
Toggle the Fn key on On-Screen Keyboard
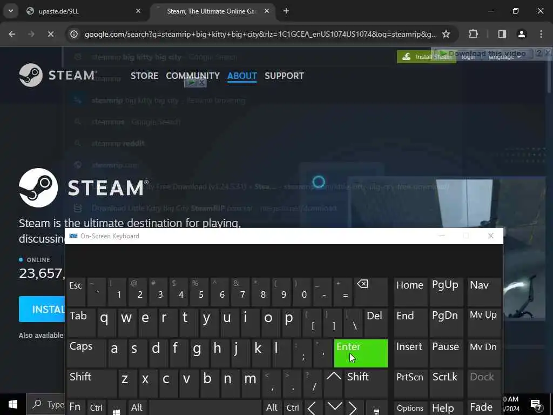pyautogui.click(x=75, y=407)
